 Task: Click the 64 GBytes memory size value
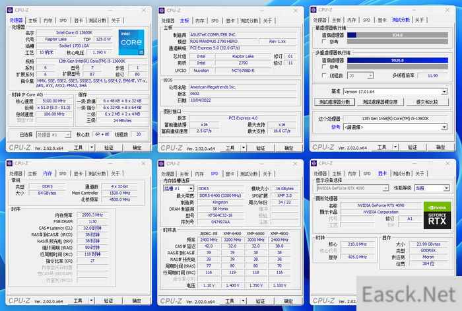tap(47, 193)
